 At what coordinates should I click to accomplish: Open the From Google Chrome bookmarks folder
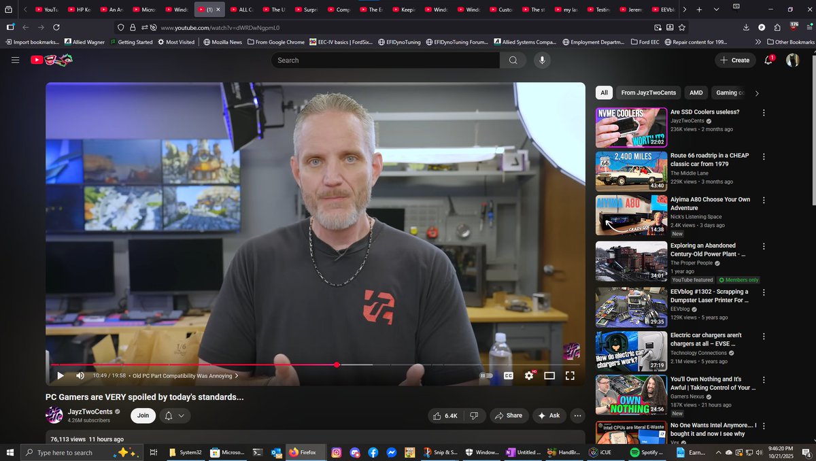tap(276, 42)
